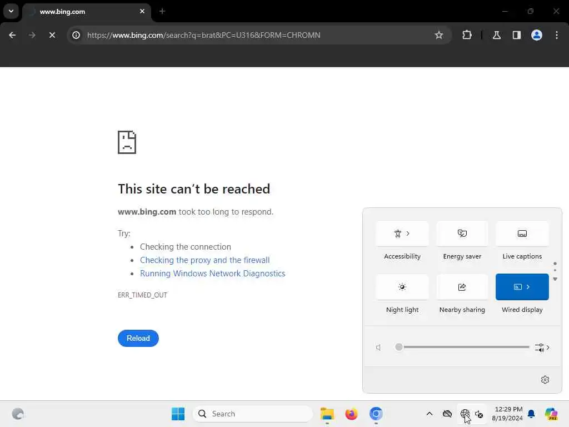Expand Wired display options chevron

(528, 287)
